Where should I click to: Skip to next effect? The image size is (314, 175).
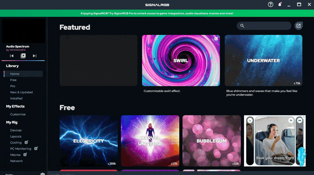point(35,56)
